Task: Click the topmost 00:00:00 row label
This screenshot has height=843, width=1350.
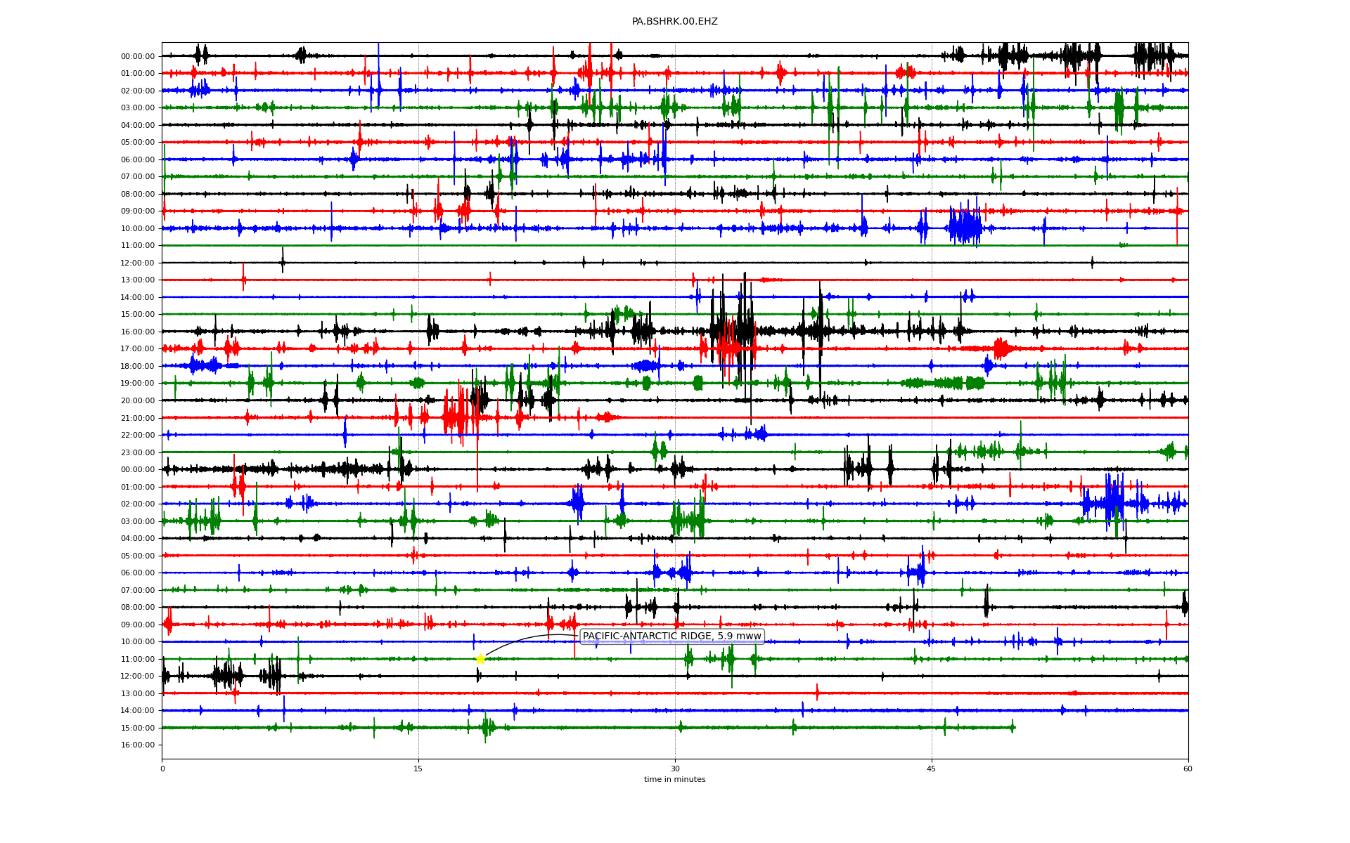Action: (x=137, y=56)
